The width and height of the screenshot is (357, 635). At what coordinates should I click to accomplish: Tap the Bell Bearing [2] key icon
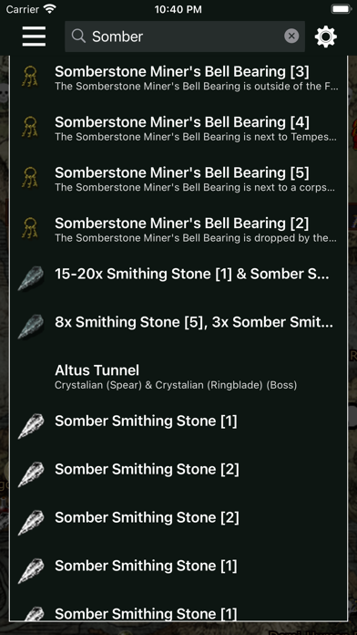[30, 228]
